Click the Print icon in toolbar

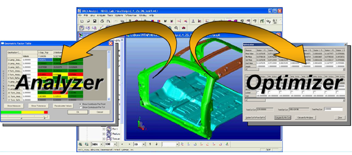coord(102,21)
